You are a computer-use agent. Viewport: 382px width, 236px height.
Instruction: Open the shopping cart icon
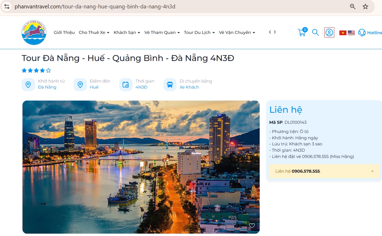point(303,32)
